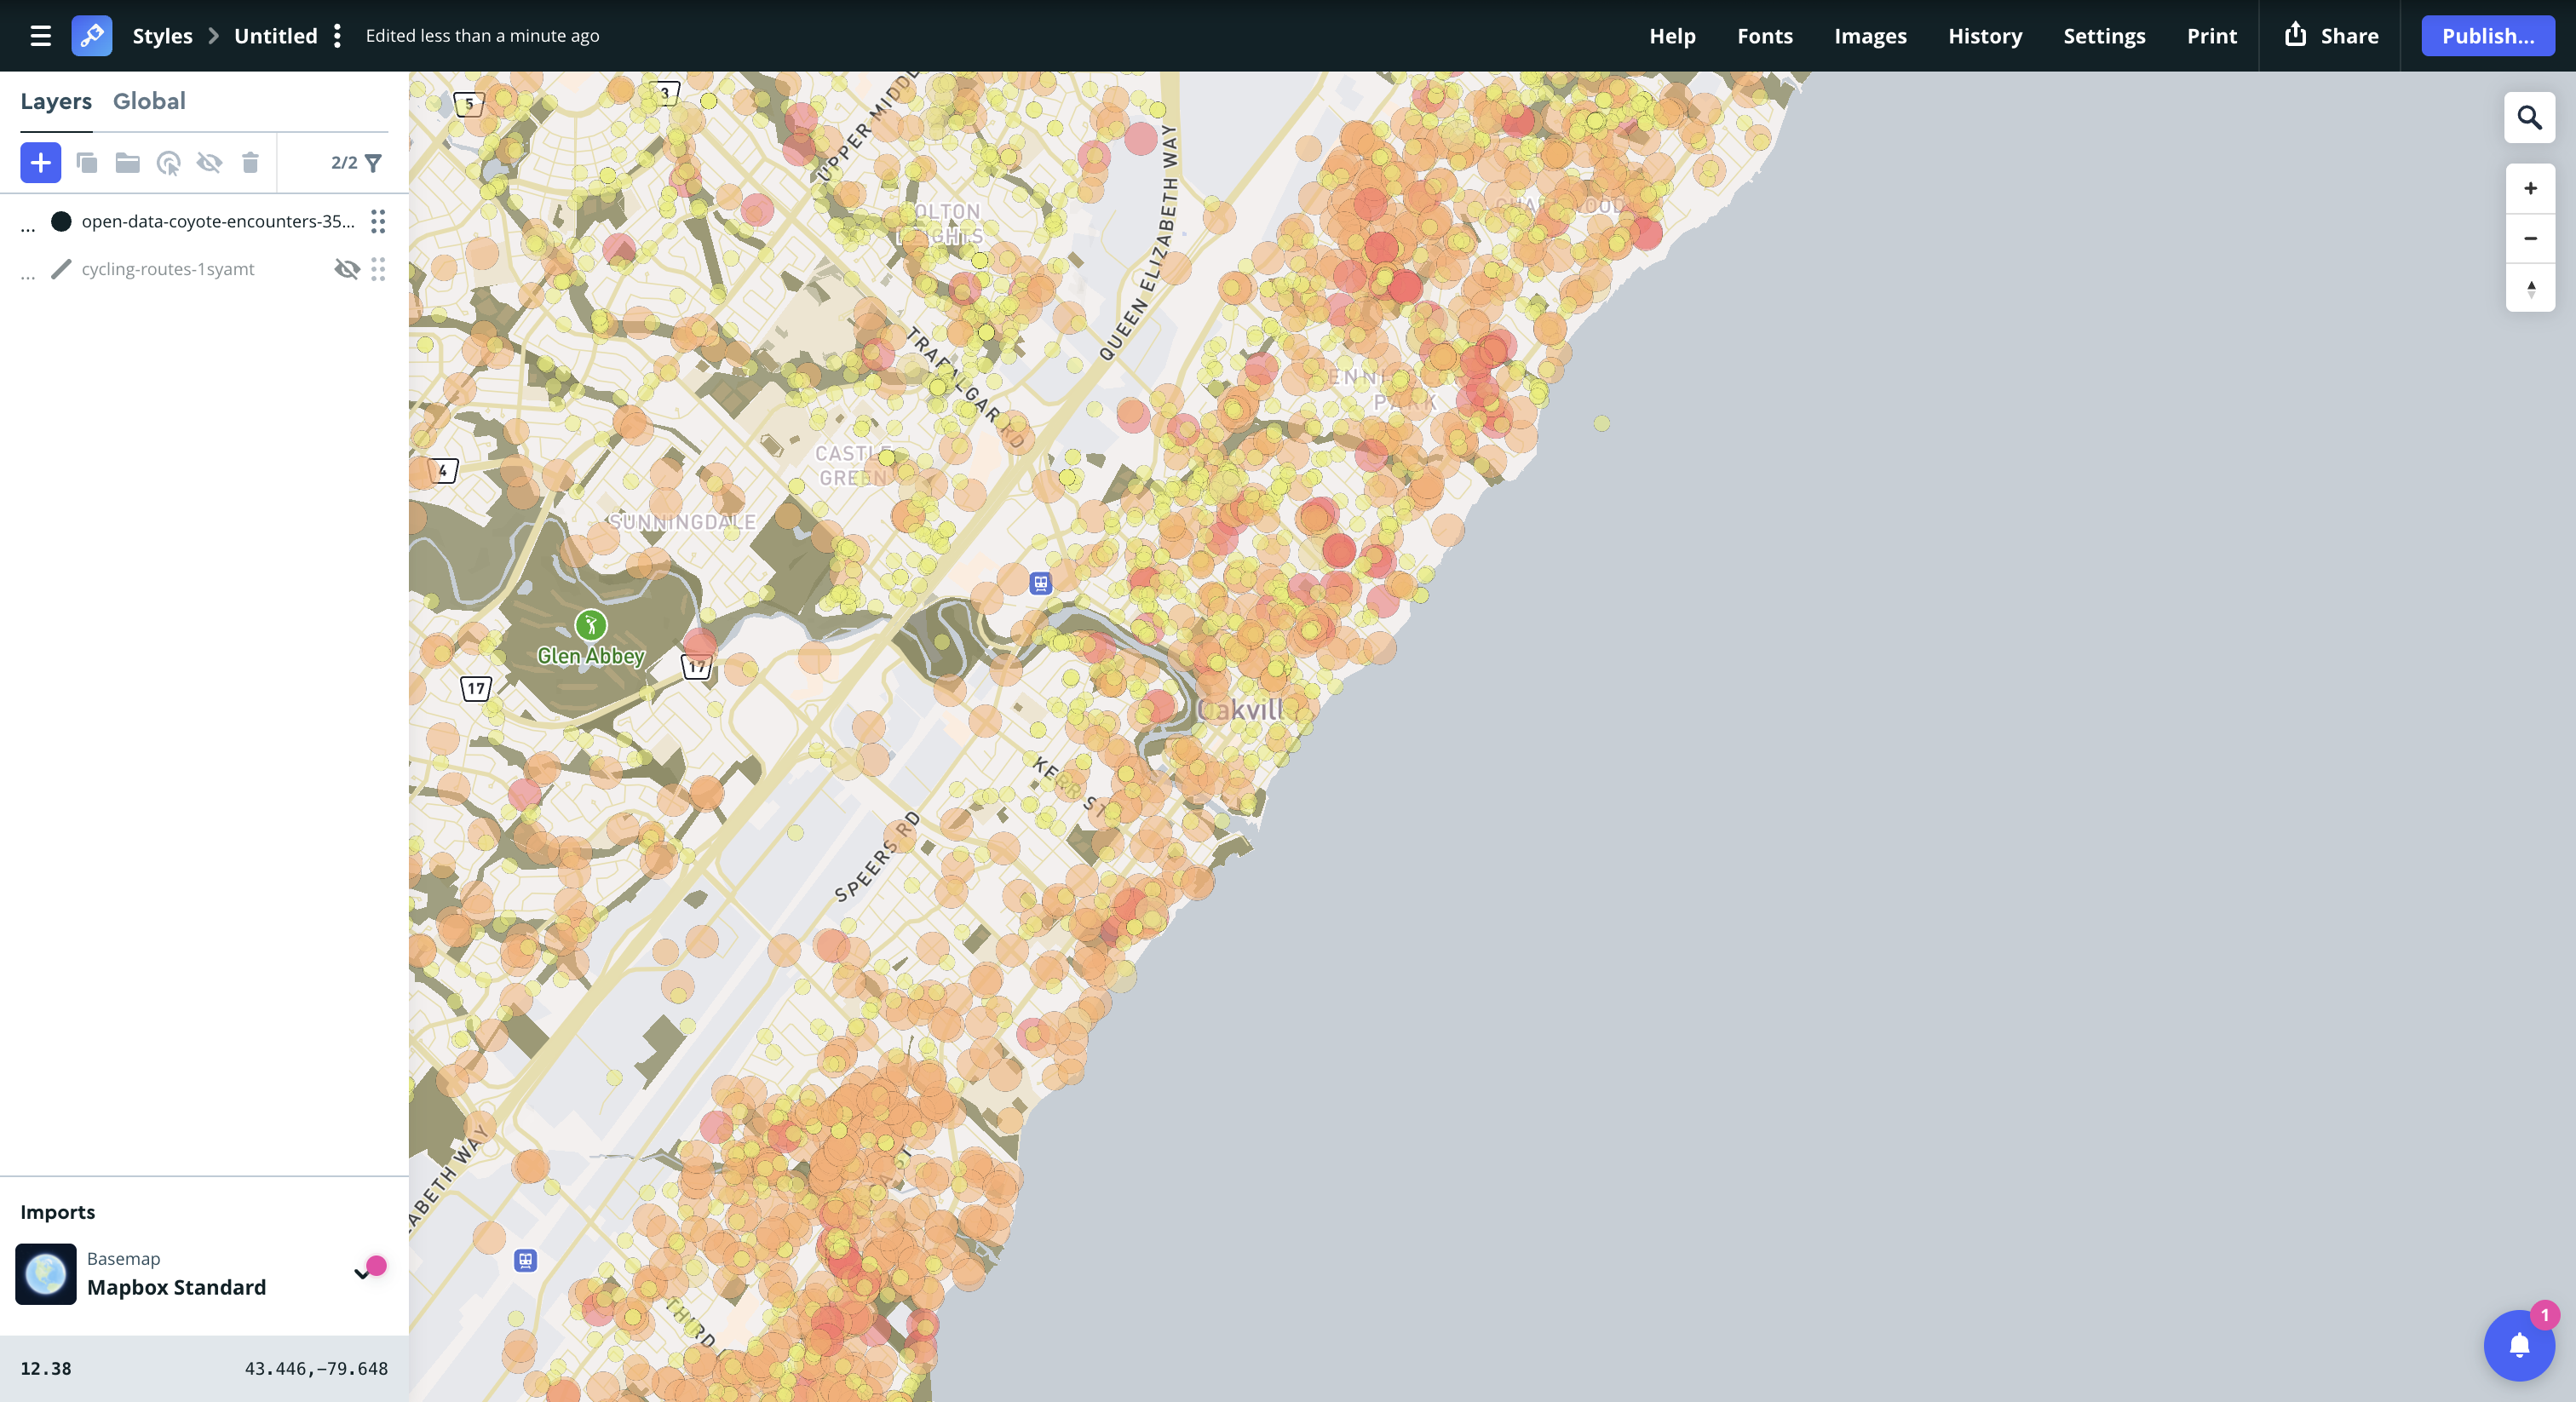Publish the current style
Image resolution: width=2576 pixels, height=1402 pixels.
point(2488,35)
